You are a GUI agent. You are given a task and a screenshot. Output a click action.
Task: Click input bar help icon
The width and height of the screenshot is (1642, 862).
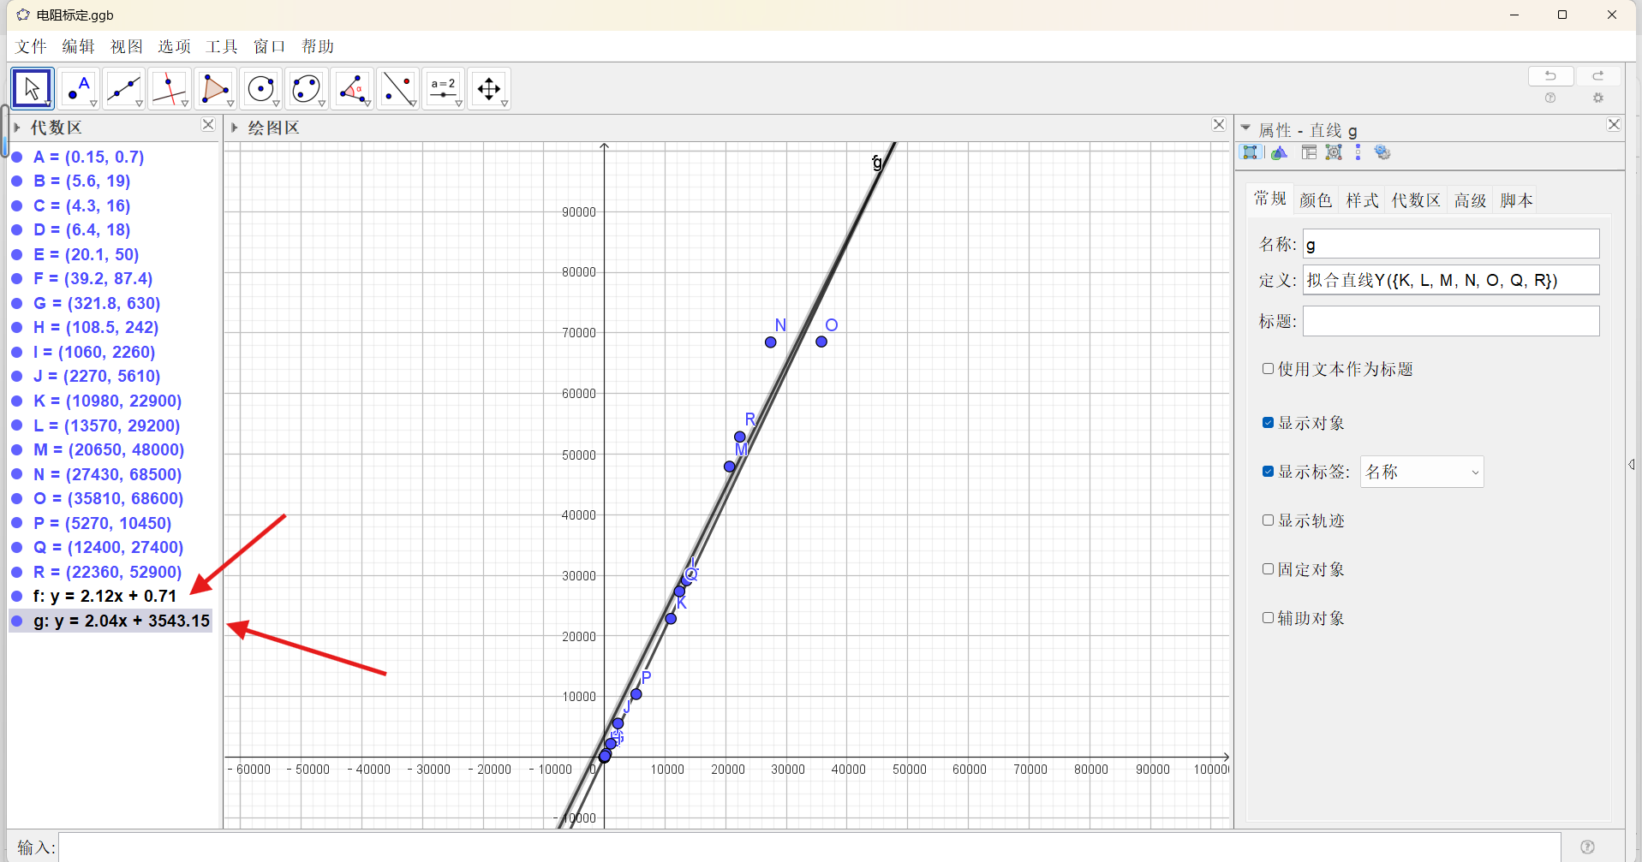click(1587, 847)
